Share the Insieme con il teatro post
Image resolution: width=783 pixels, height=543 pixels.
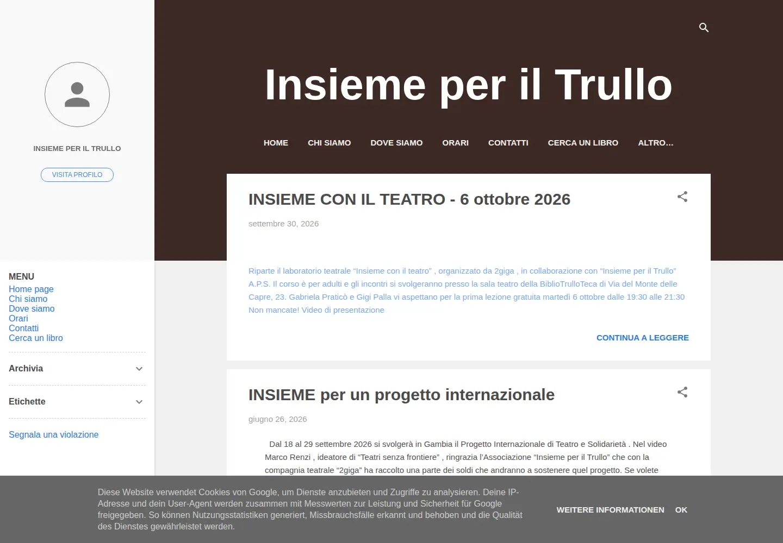682,197
